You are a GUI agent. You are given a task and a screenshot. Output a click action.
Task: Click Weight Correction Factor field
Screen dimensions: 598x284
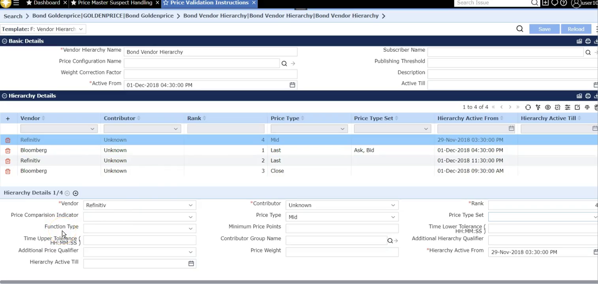coord(211,74)
